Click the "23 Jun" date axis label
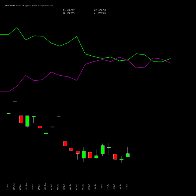Viewport: 196px width, 196px height. 20,187
